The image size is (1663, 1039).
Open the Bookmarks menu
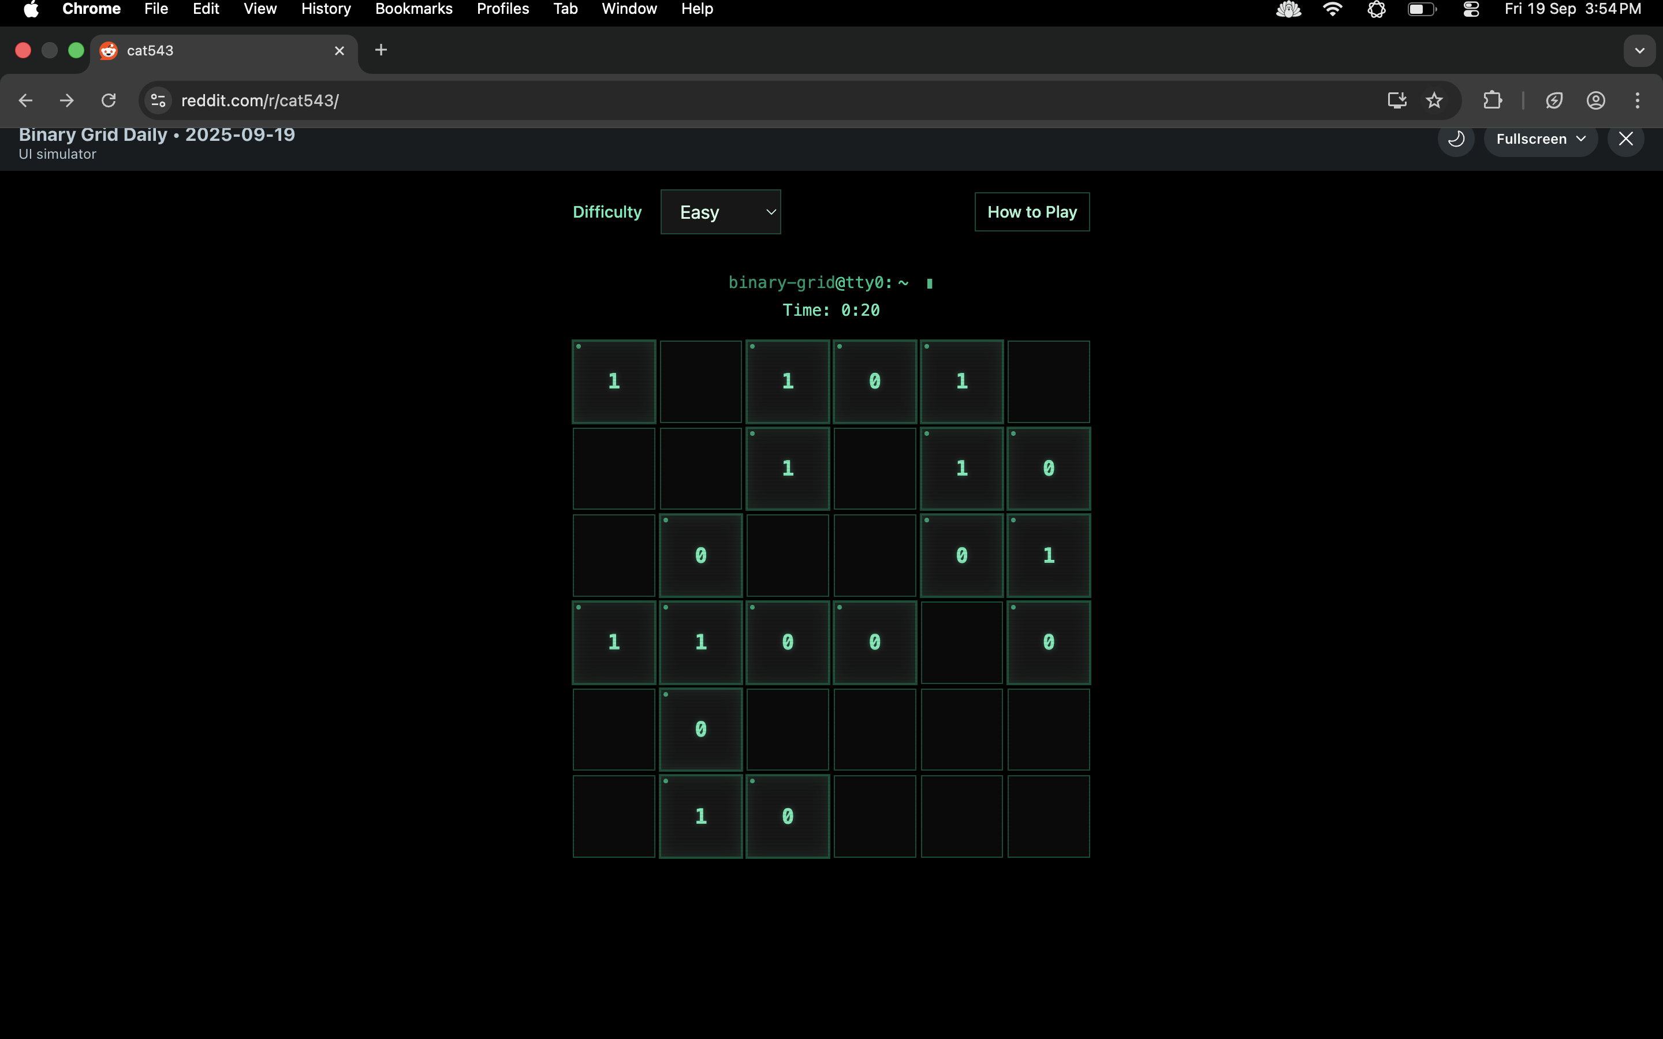click(413, 9)
